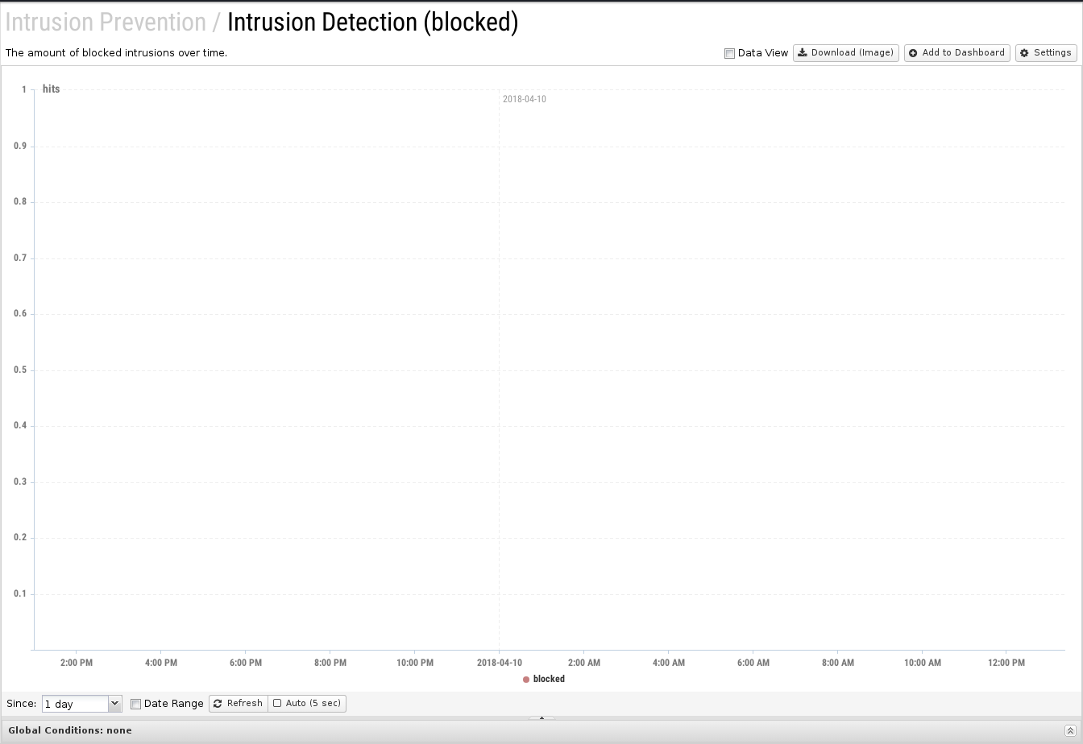
Task: Click the Intrusion Detection (blocked) title
Action: coord(372,22)
